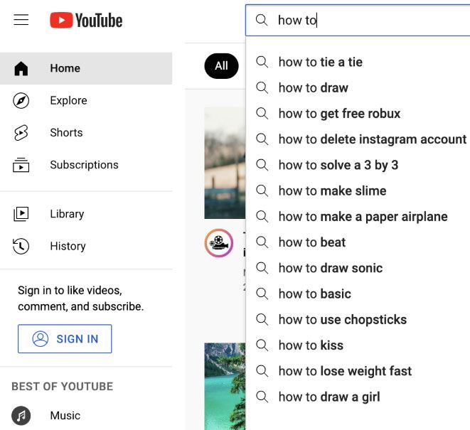
Task: Go to Home in sidebar
Action: pyautogui.click(x=86, y=68)
